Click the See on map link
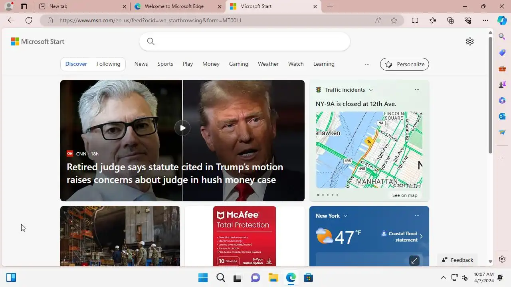This screenshot has width=511, height=287. (404, 195)
